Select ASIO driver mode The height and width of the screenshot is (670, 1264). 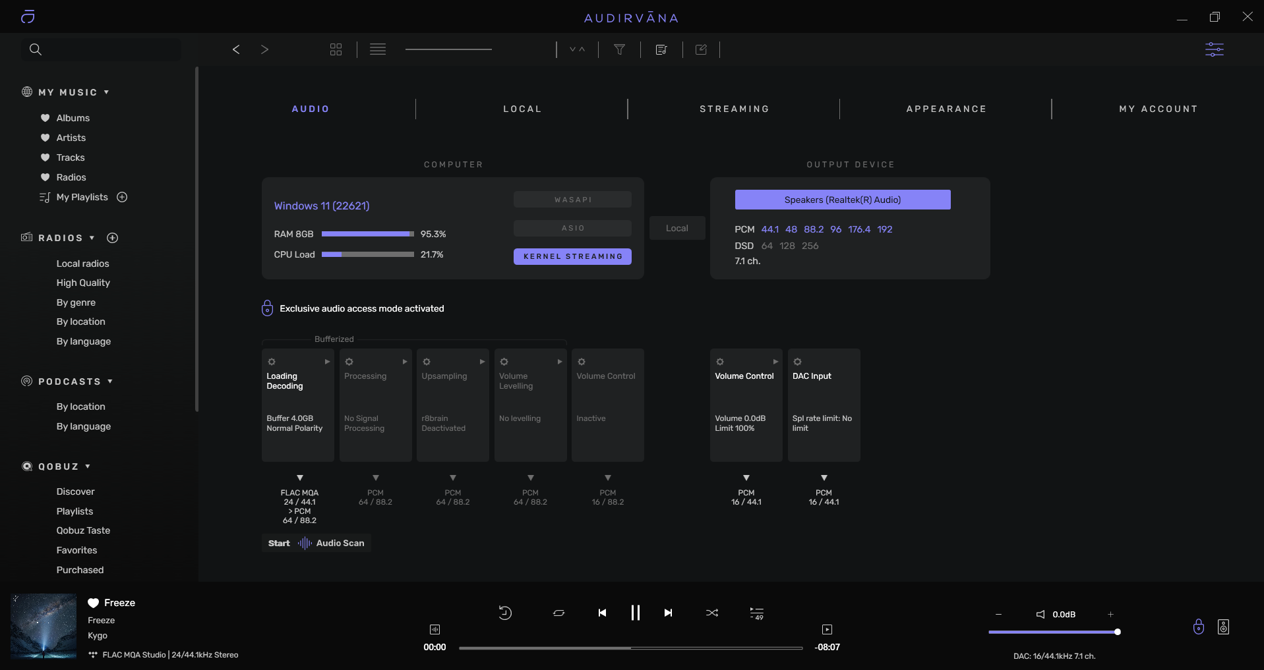[572, 228]
